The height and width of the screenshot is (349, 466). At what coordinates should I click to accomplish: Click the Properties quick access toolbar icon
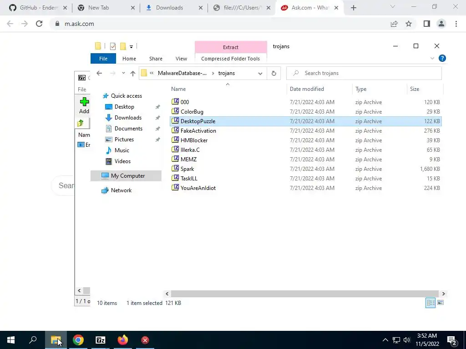click(x=113, y=46)
